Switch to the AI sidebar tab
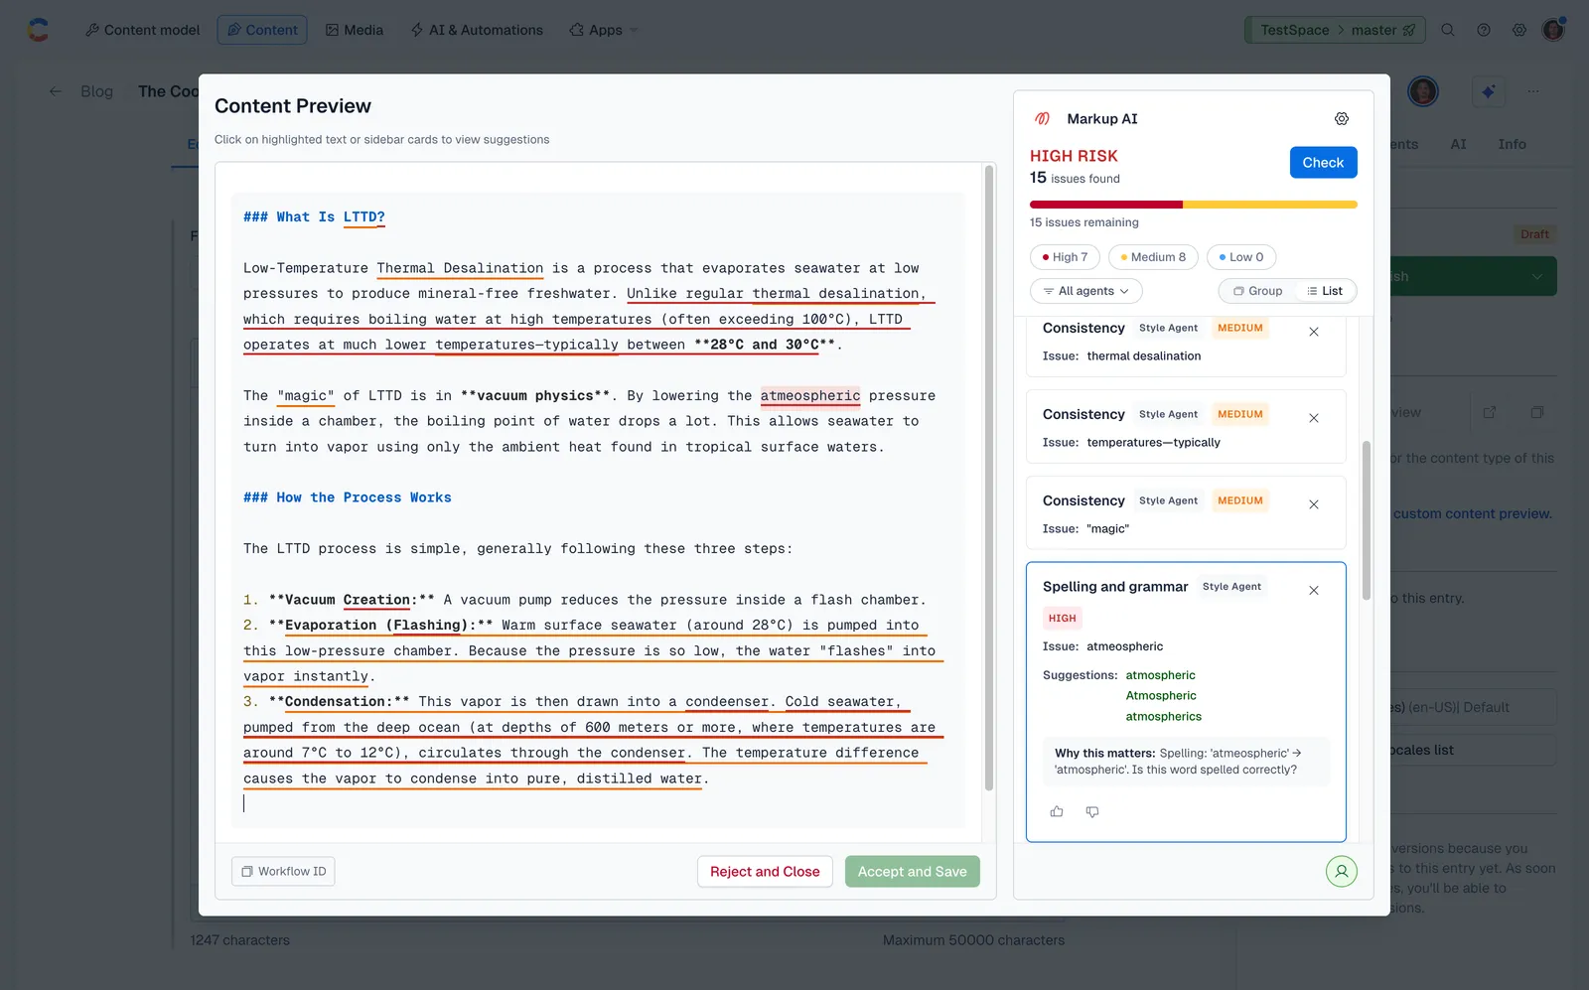The width and height of the screenshot is (1589, 990). 1458,144
